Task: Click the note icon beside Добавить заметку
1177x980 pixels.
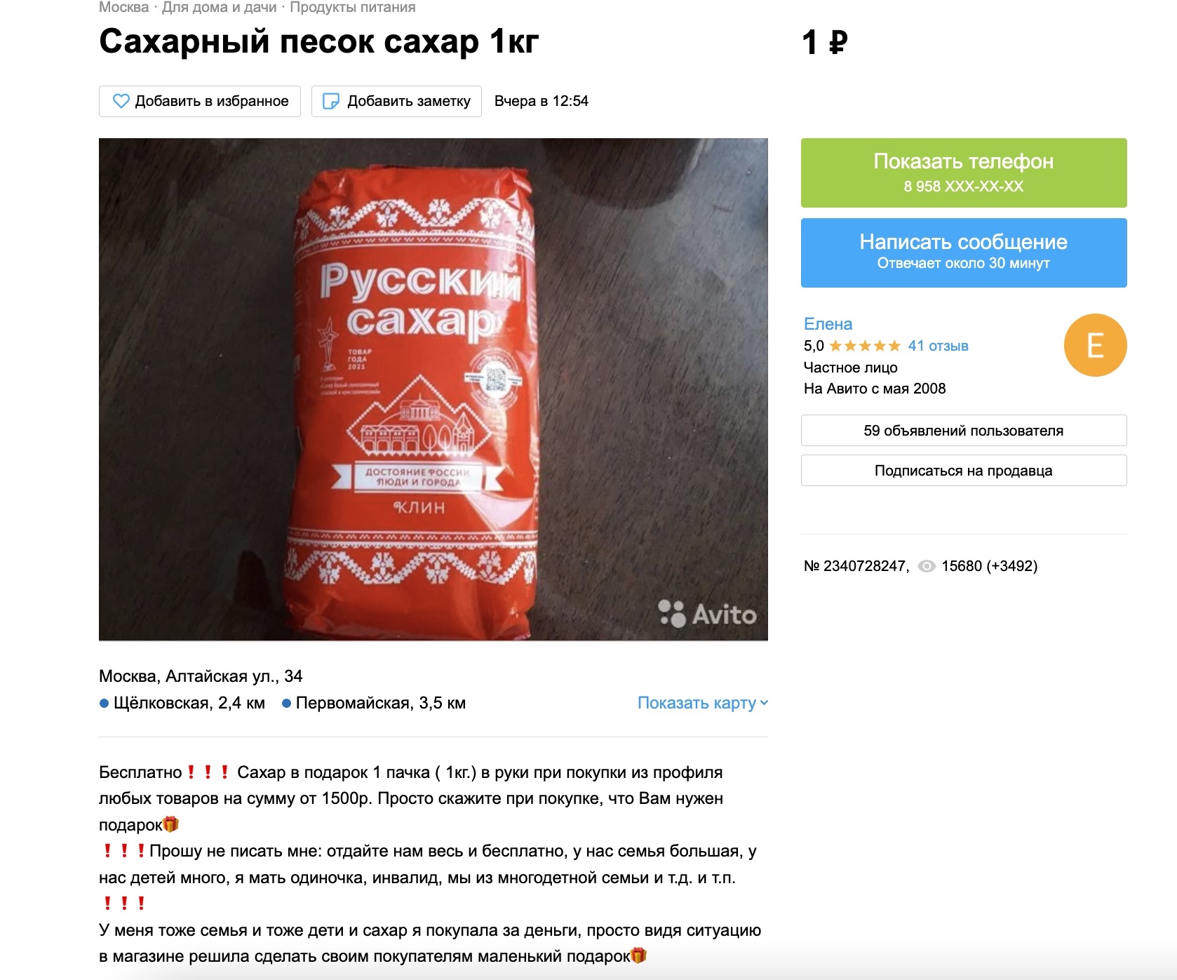Action: (x=330, y=101)
